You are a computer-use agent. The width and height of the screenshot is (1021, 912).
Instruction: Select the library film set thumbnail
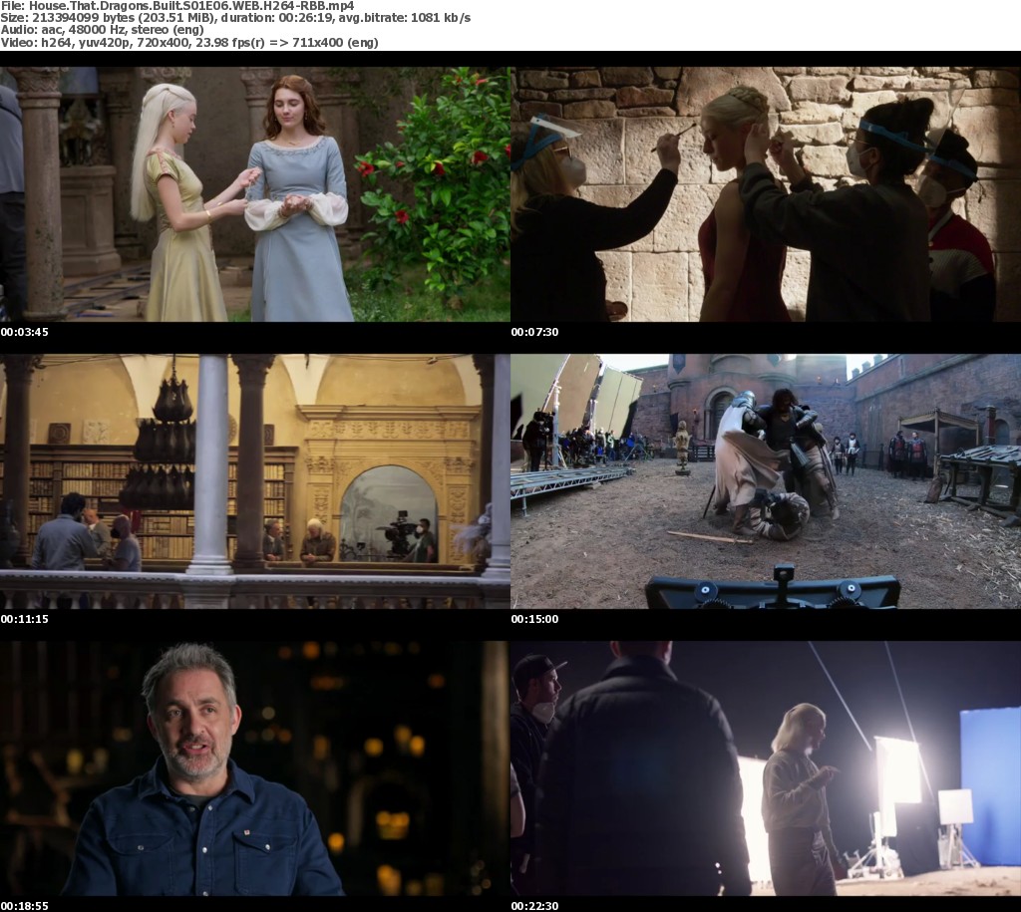click(255, 480)
